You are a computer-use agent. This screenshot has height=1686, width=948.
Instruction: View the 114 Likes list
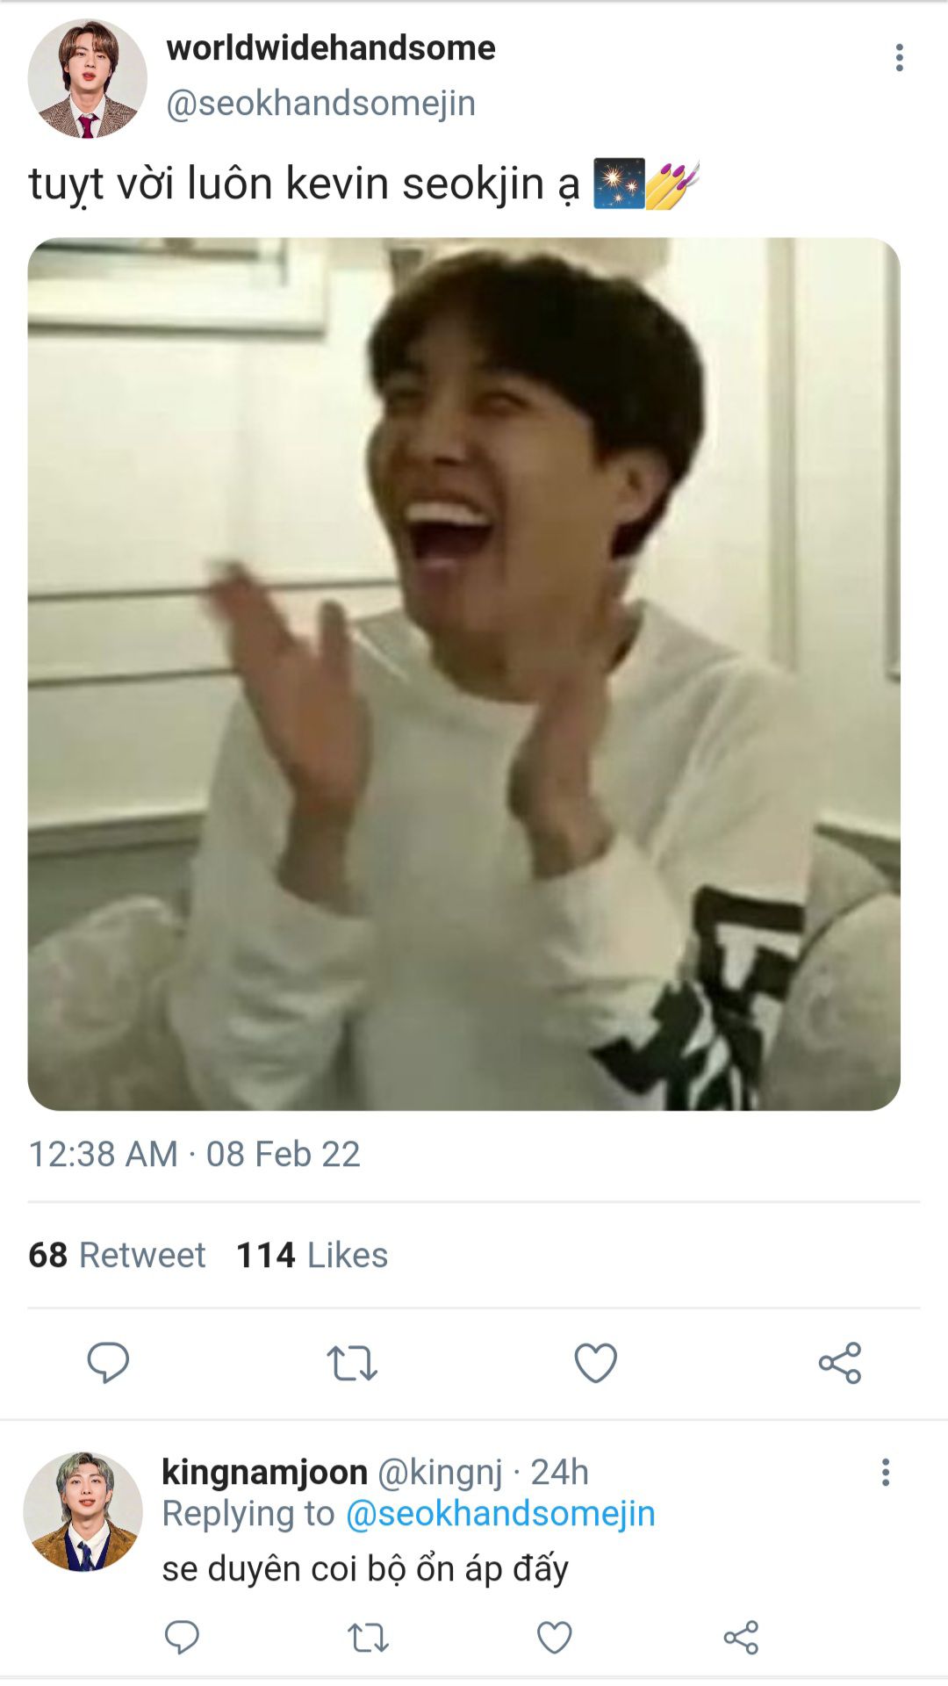click(312, 1255)
